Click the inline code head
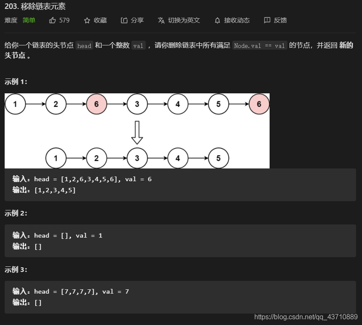 [84, 45]
